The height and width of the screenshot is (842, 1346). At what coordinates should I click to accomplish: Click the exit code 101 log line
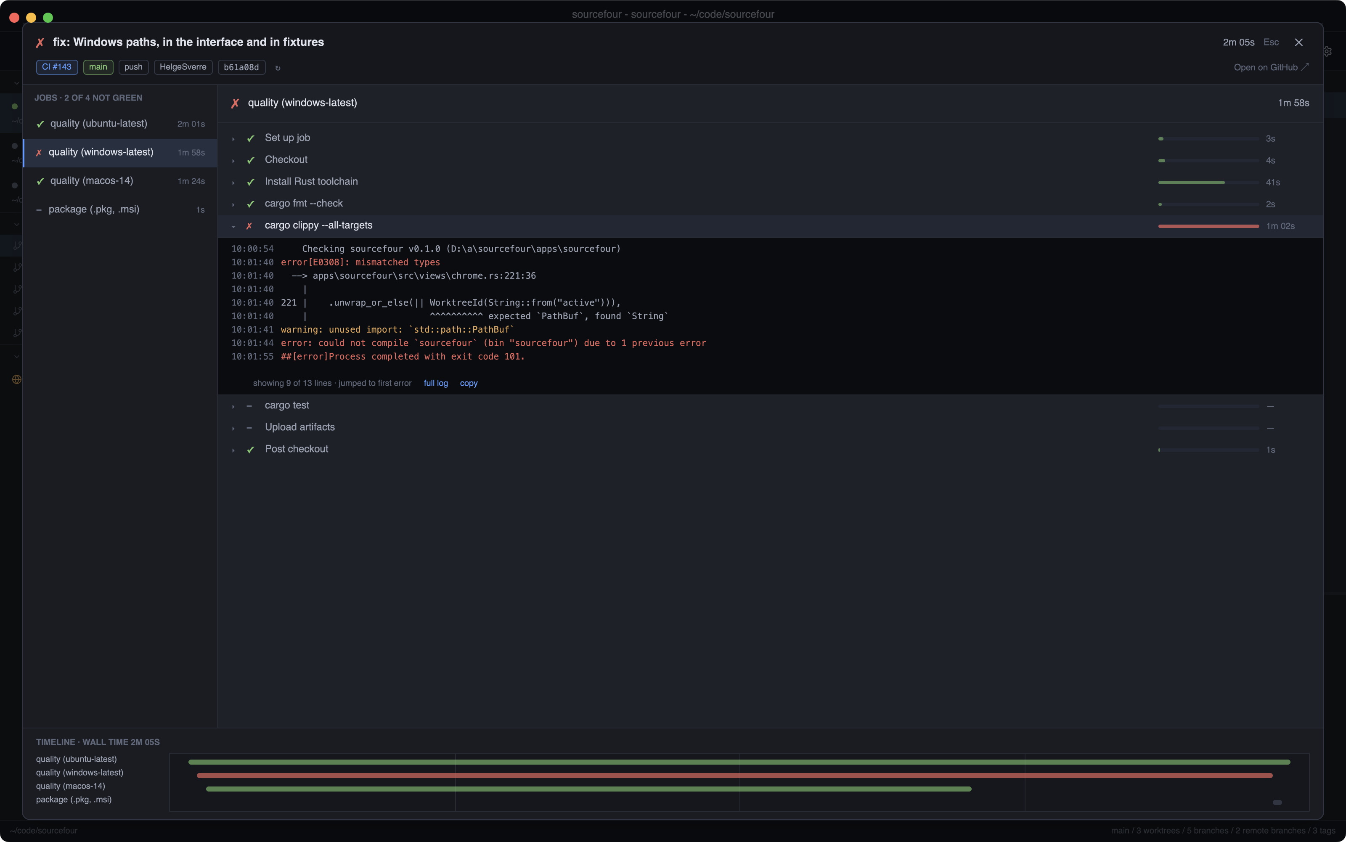pos(403,356)
